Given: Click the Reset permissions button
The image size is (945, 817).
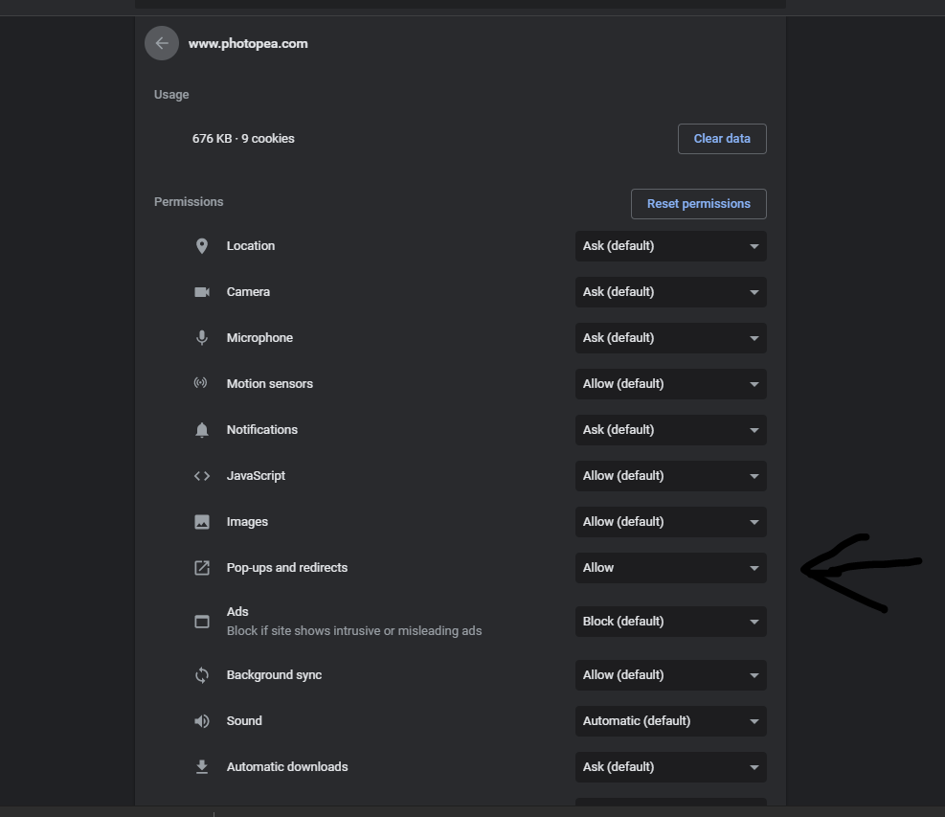Looking at the screenshot, I should (x=699, y=204).
